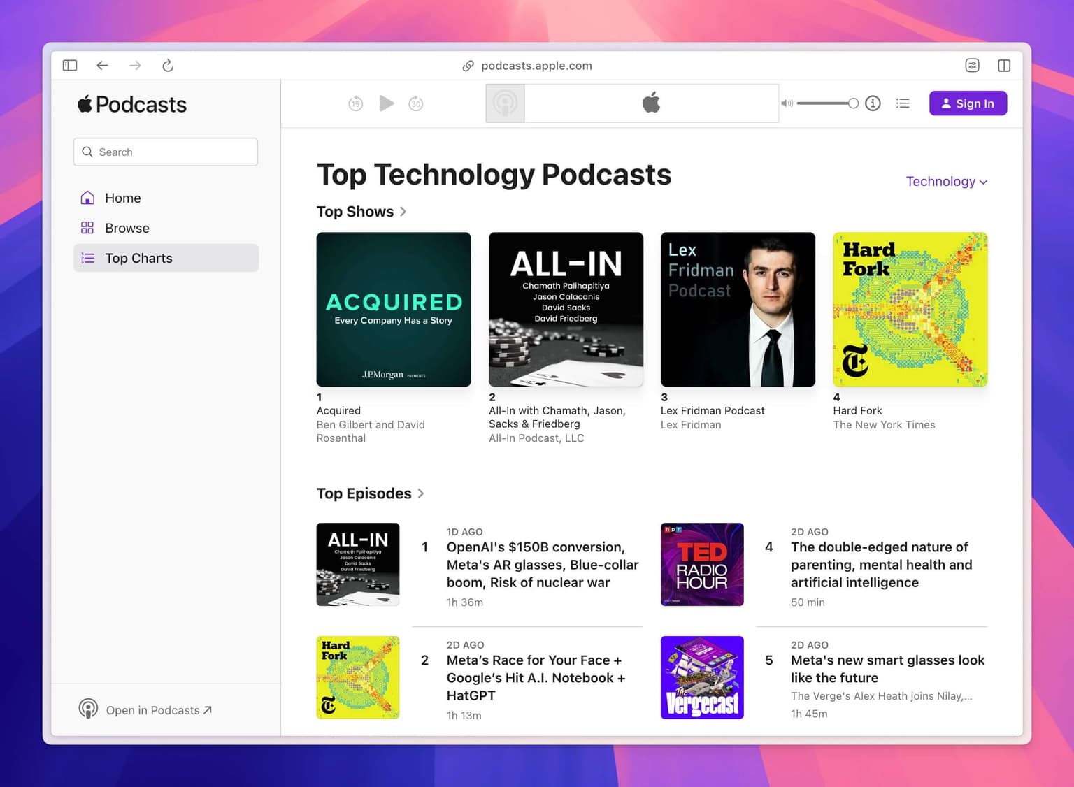Click the TED Radio Hour thumbnail
Screen dimensions: 1074x787
click(702, 565)
